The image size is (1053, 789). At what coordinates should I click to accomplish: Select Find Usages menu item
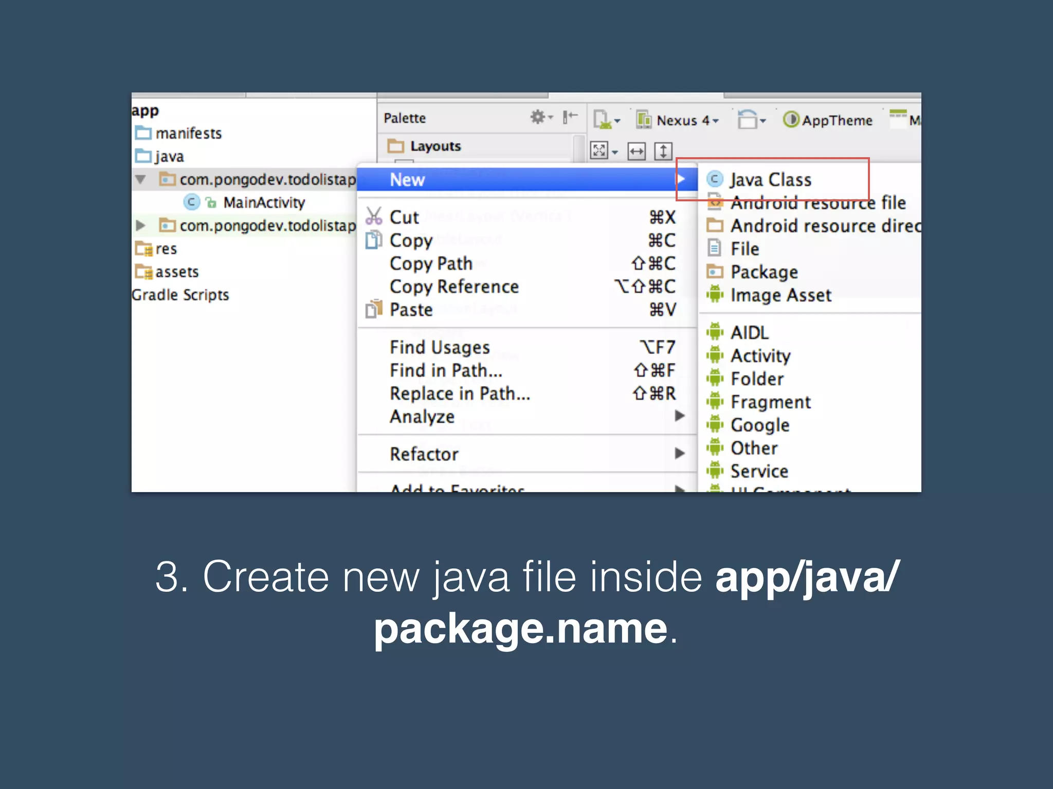pyautogui.click(x=527, y=347)
